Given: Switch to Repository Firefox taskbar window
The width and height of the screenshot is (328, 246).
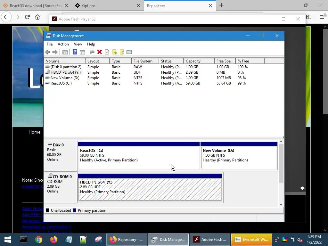Looking at the screenshot, I should click(x=127, y=240).
